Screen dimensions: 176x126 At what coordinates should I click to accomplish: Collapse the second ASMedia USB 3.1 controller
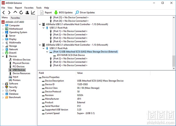(40, 45)
